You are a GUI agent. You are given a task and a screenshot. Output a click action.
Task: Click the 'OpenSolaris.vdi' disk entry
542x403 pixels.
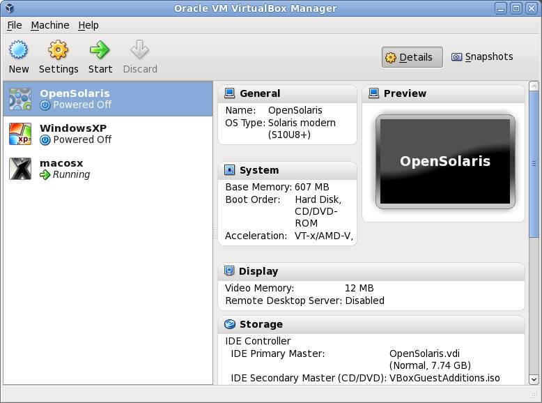[x=424, y=353]
